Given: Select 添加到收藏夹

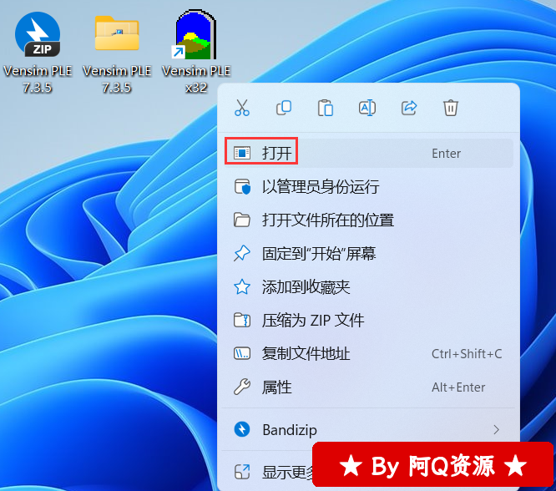Looking at the screenshot, I should (x=369, y=286).
